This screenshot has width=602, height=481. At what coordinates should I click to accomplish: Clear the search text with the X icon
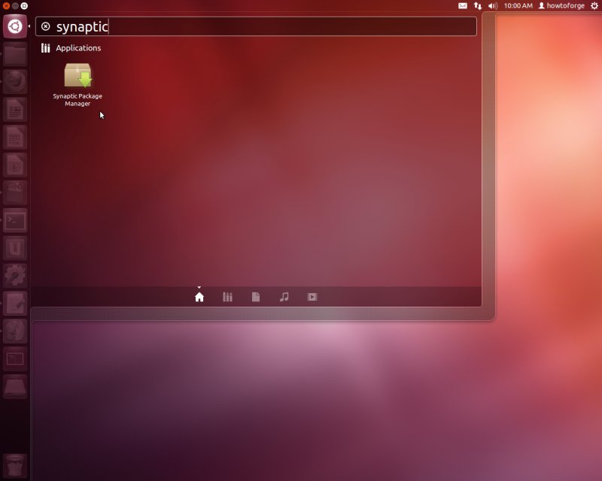click(x=45, y=26)
